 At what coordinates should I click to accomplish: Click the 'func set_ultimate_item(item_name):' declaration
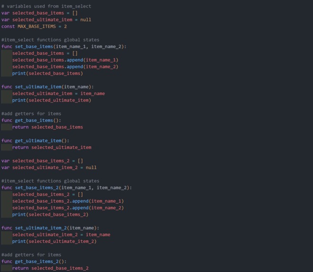[47, 87]
